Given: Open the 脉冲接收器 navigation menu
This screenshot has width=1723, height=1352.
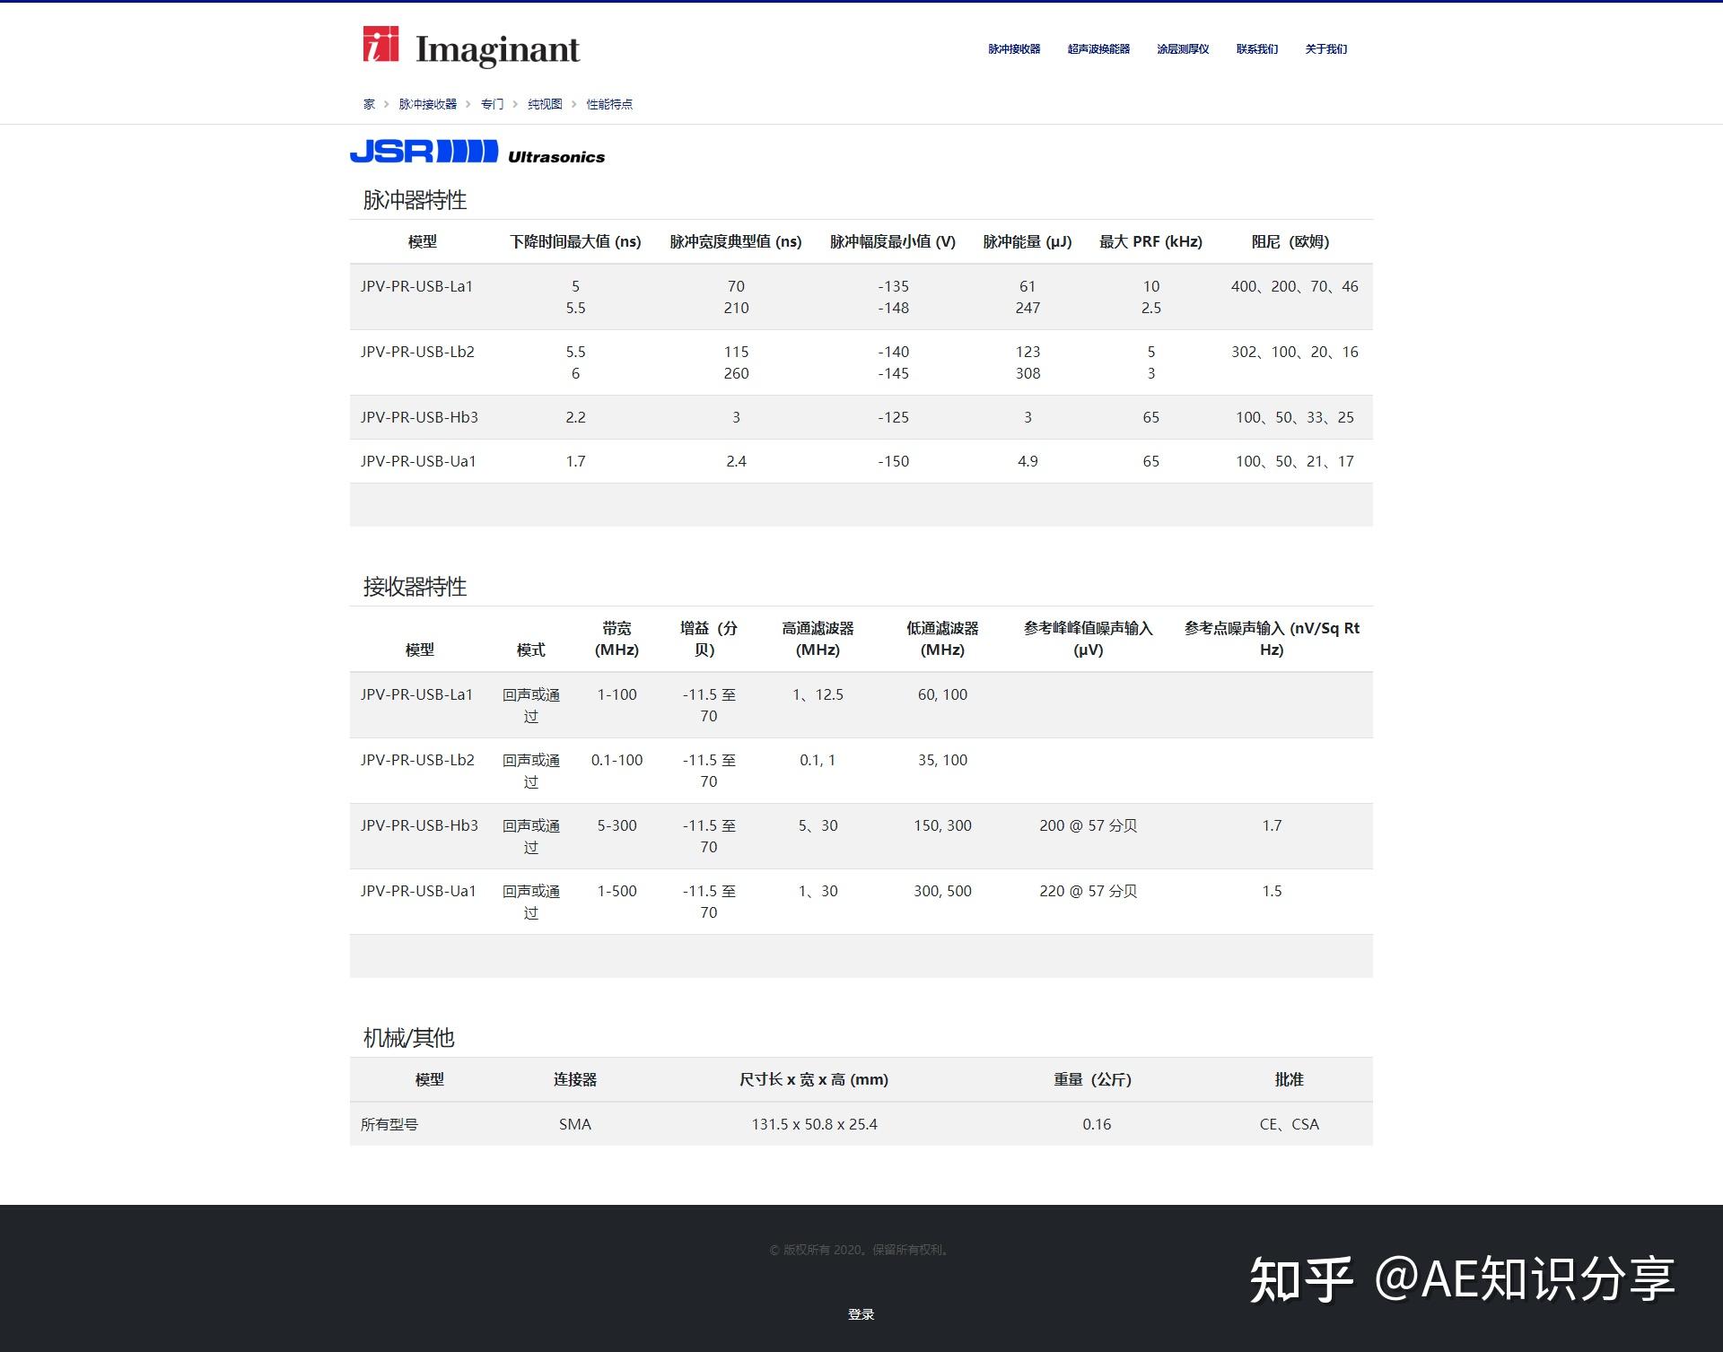Looking at the screenshot, I should click(1013, 49).
